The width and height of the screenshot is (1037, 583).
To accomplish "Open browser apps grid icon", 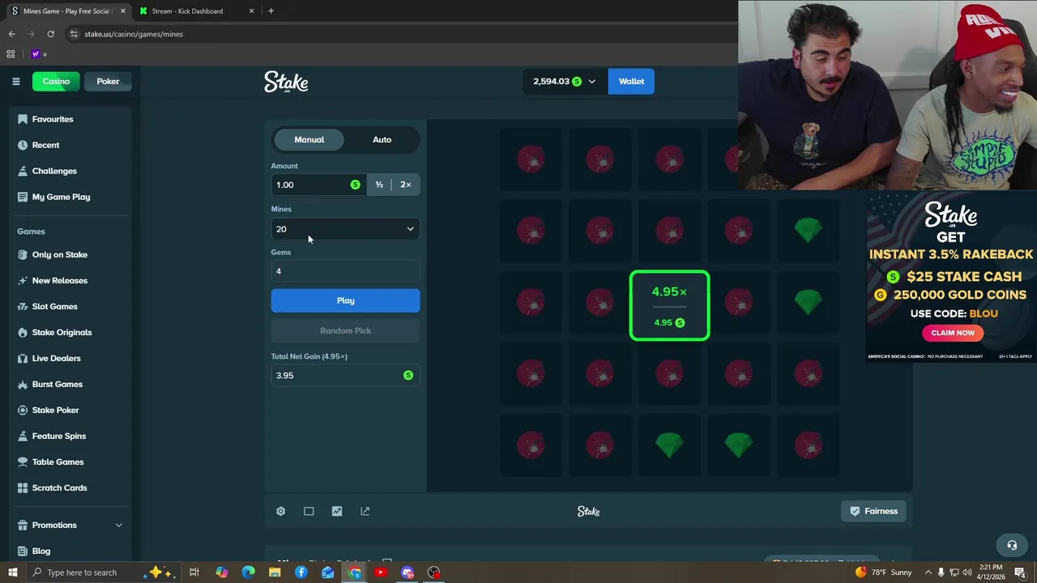I will [x=11, y=53].
